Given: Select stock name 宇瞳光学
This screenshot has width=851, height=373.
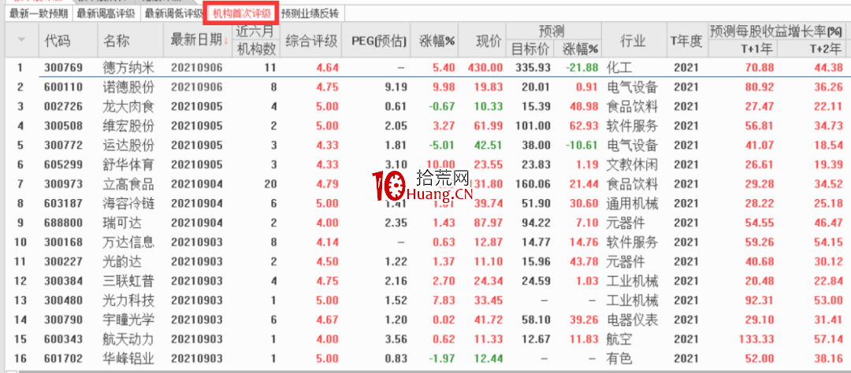Looking at the screenshot, I should coord(128,320).
